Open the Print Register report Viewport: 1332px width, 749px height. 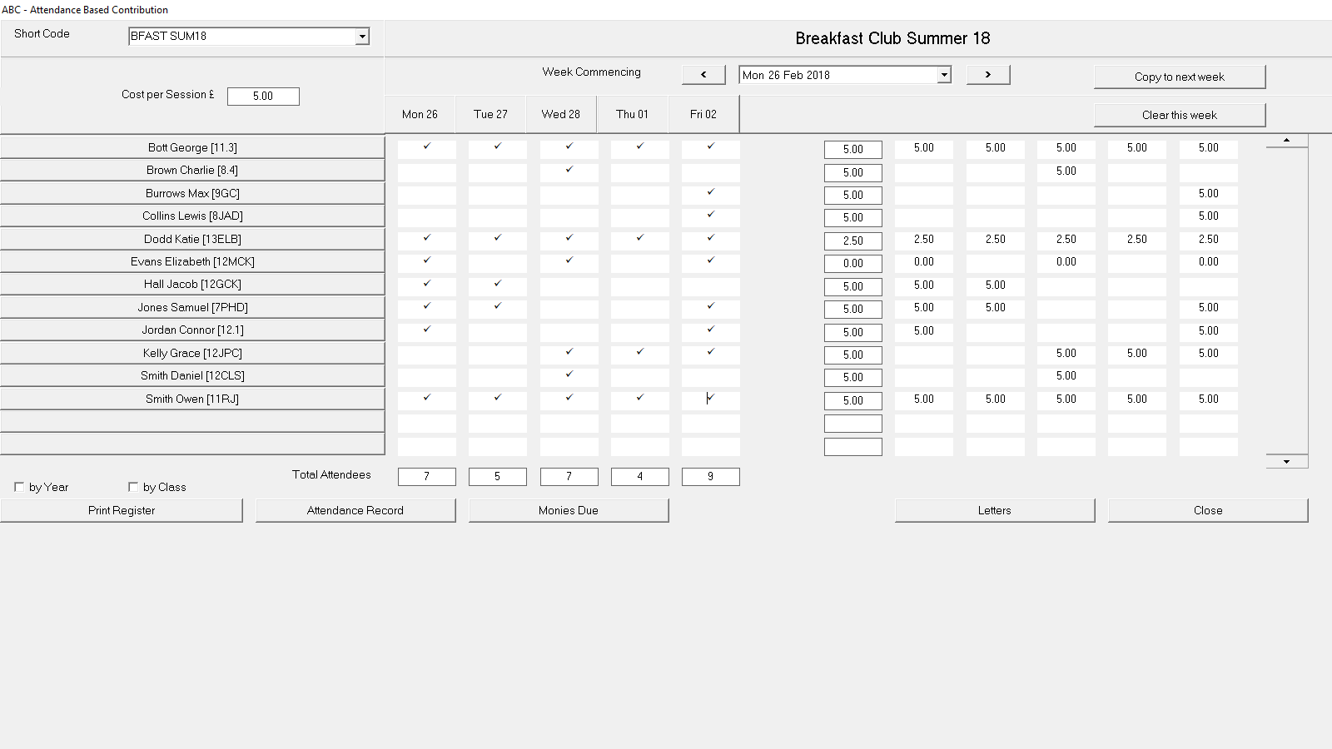122,510
